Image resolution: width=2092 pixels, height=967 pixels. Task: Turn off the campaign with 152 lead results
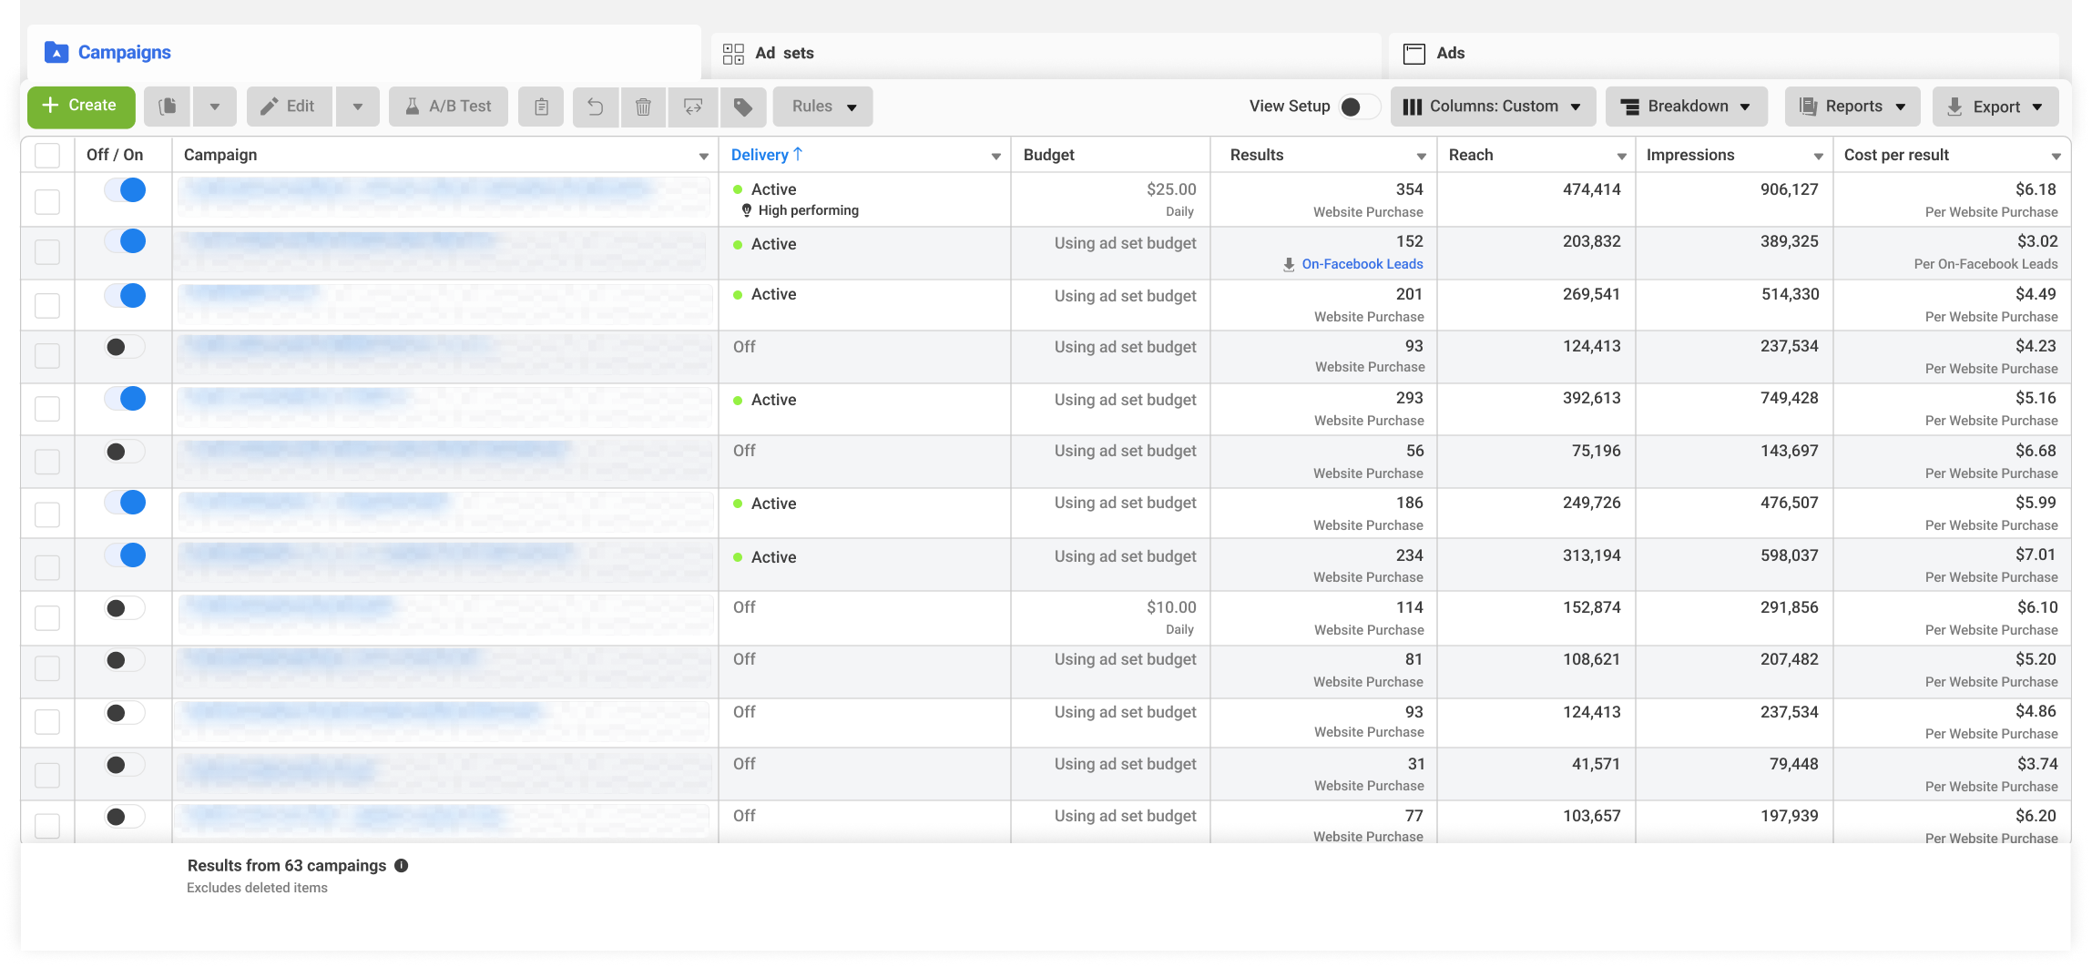125,241
